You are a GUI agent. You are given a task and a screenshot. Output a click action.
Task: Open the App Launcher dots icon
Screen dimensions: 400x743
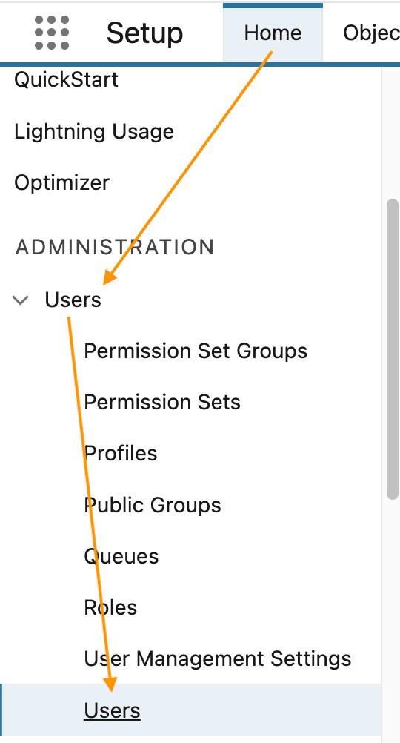click(52, 33)
